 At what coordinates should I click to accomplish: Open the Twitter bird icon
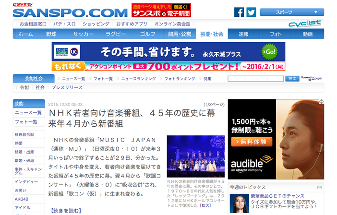coord(251,12)
